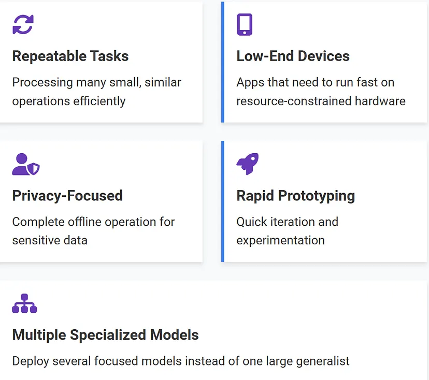Viewport: 429px width, 380px height.
Task: Click the sitemap Multiple Specialized Models icon
Action: 24,303
